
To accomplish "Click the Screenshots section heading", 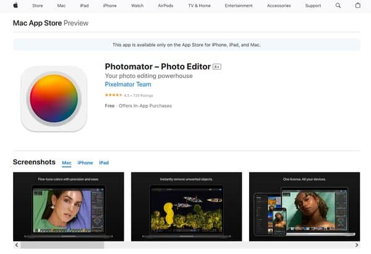I will 34,162.
